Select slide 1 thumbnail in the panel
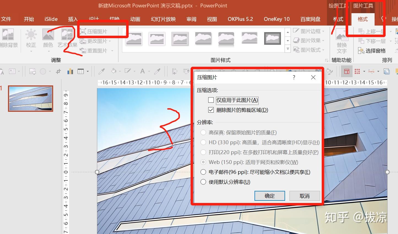Screen dimensions: 398x234 coord(31,98)
